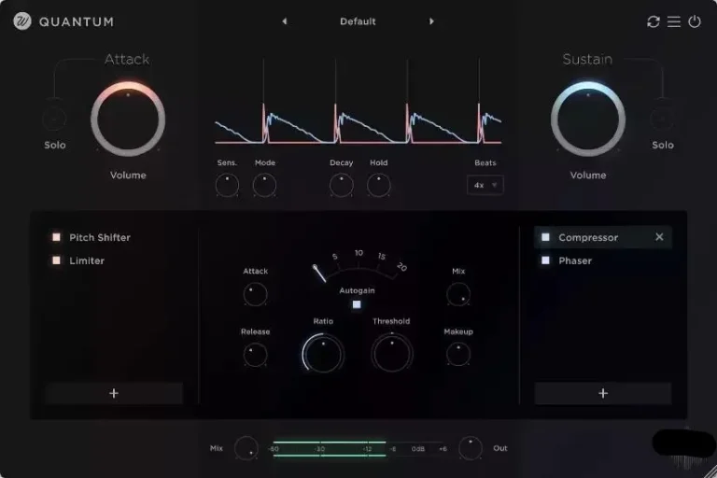Click the Quantum logo icon

[x=22, y=21]
